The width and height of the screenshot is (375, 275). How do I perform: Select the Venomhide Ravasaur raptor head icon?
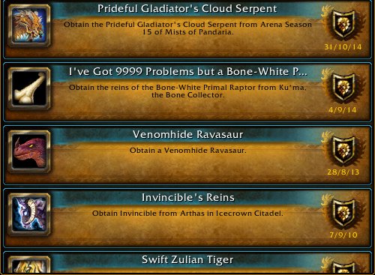point(29,152)
